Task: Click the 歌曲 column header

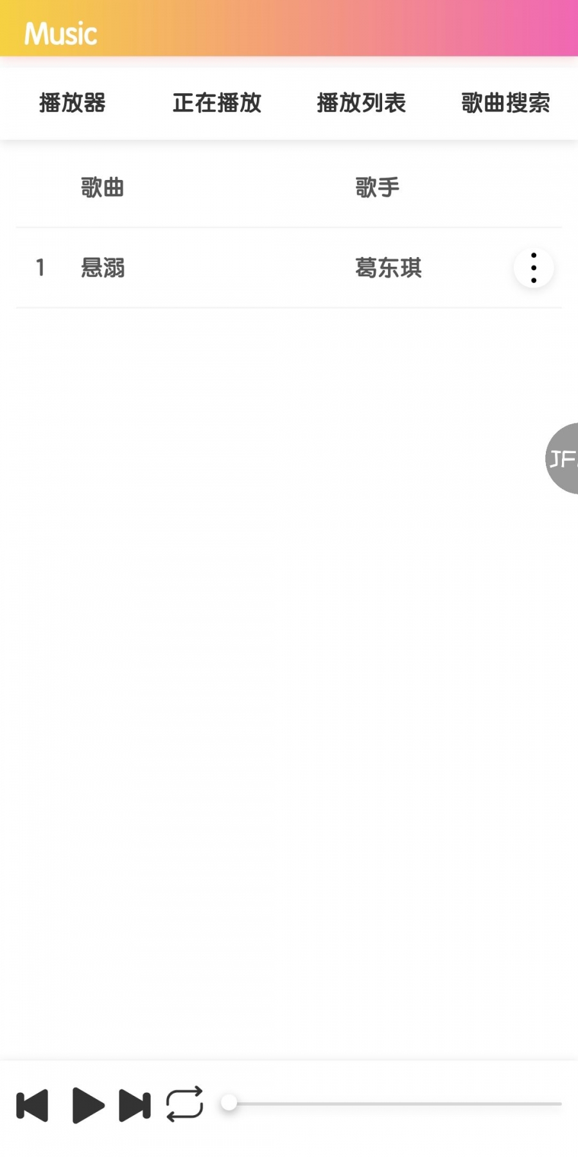Action: 103,188
